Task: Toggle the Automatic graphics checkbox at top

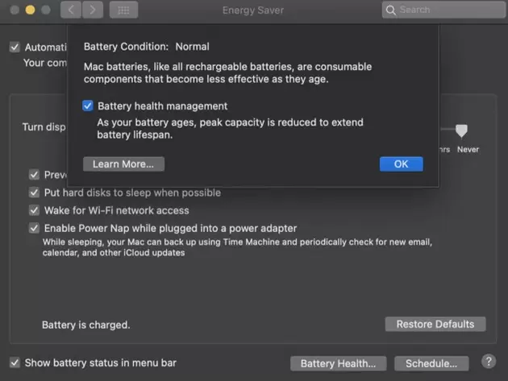Action: [15, 48]
